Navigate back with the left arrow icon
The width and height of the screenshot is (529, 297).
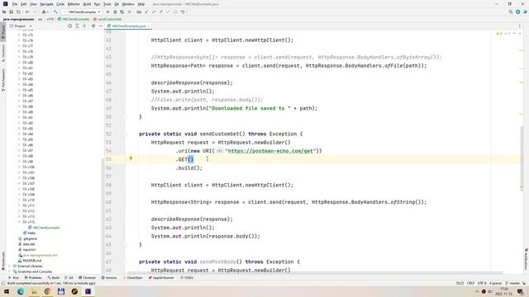coord(27,12)
